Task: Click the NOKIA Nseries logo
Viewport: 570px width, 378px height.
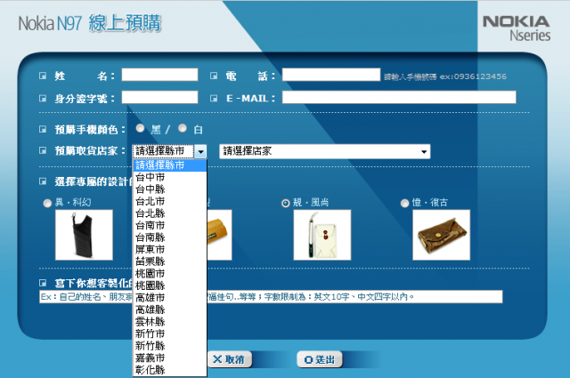Action: 517,28
